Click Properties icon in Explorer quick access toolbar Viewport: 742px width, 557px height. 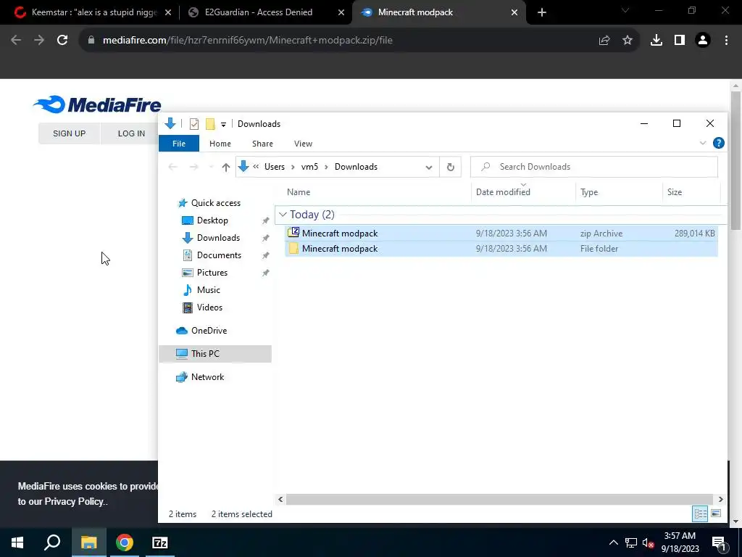[194, 124]
